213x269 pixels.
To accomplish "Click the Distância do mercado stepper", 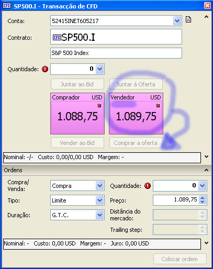I will 203,215.
